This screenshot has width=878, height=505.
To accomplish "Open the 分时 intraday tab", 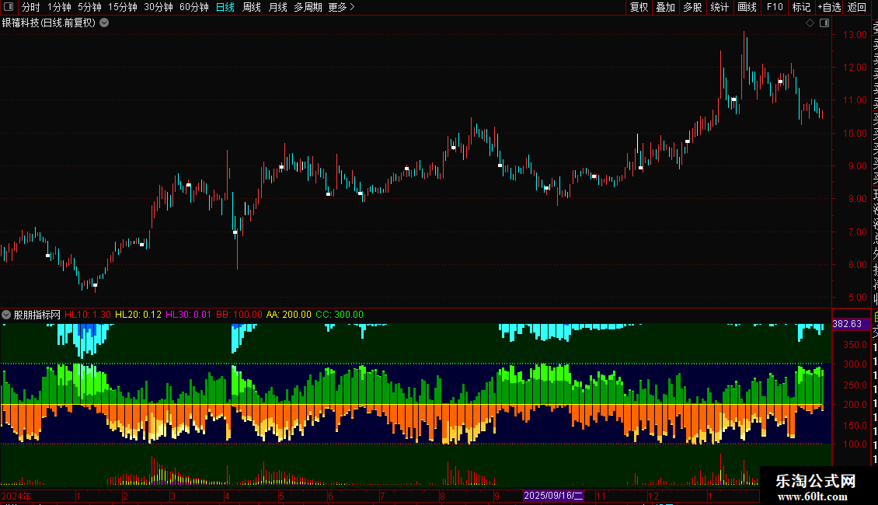I will (x=31, y=7).
